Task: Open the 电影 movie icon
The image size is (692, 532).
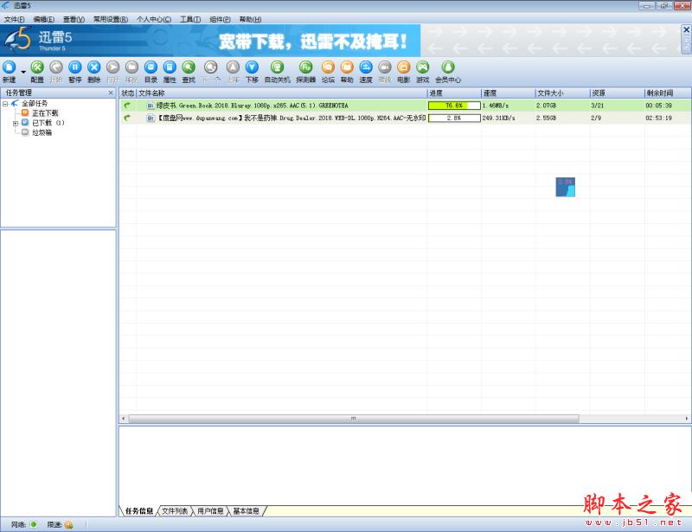Action: (x=404, y=67)
